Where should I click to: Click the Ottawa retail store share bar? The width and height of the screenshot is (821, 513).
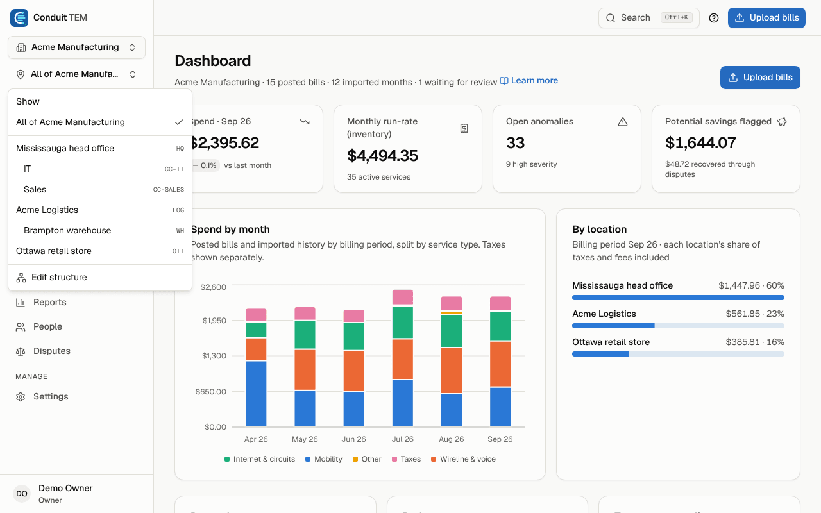pos(678,354)
